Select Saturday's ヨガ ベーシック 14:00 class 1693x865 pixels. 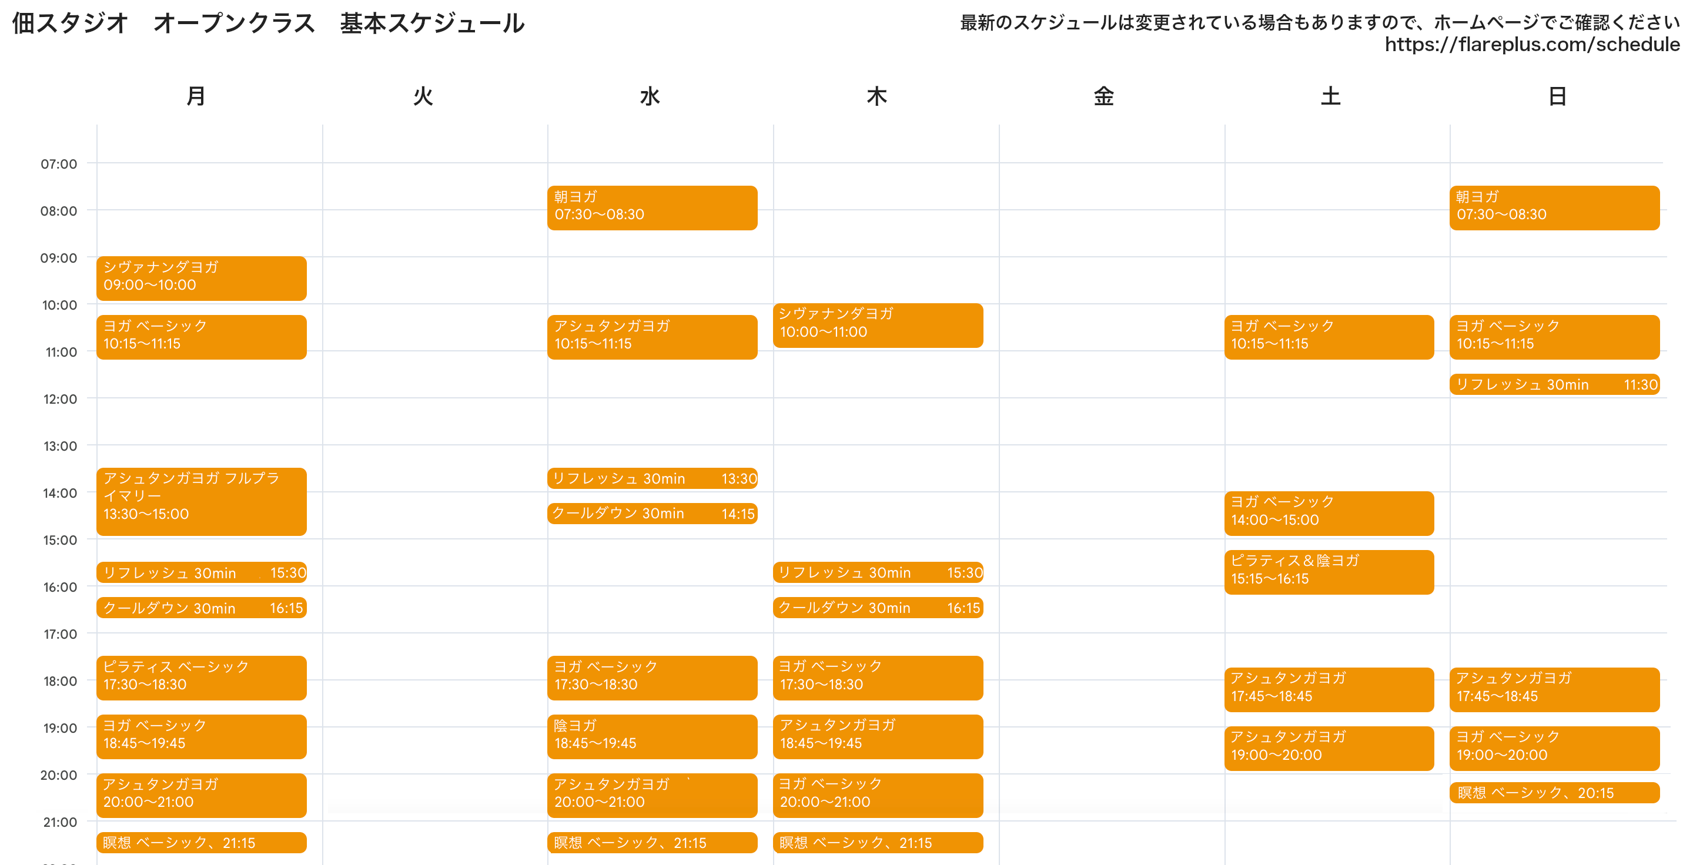[1329, 513]
